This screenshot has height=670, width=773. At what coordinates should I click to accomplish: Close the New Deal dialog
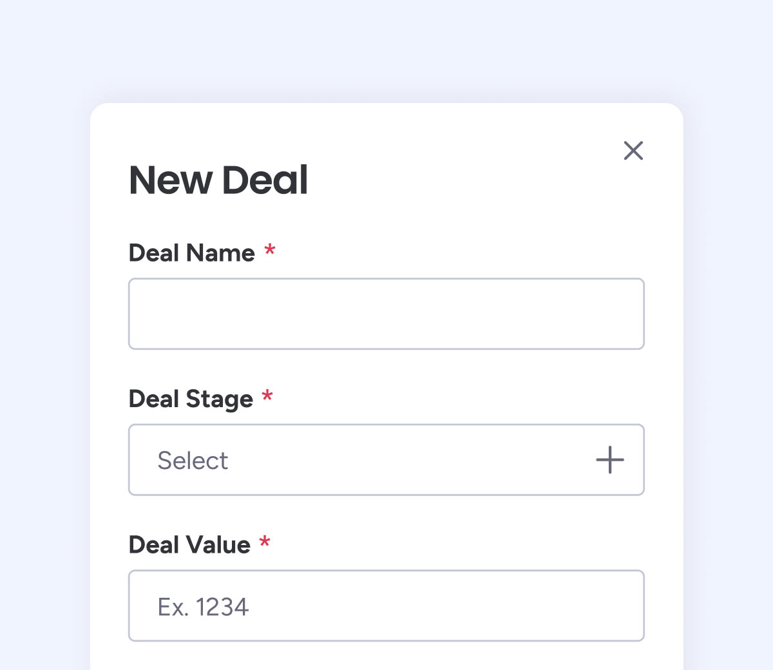[x=633, y=151]
